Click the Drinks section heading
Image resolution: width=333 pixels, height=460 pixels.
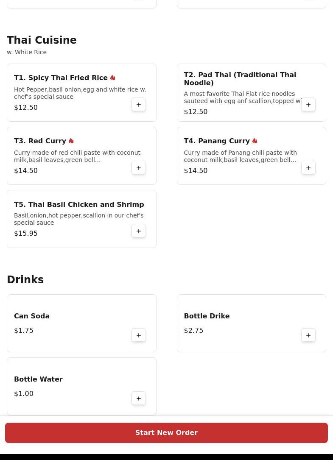pos(25,280)
